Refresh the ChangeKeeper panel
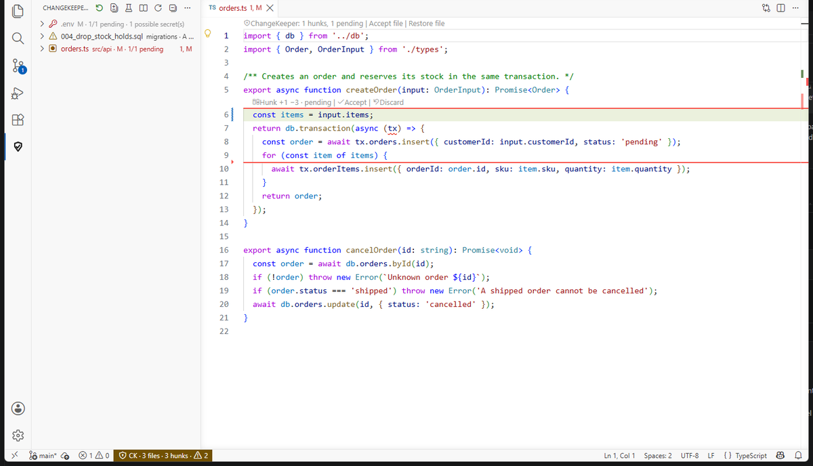 point(158,8)
